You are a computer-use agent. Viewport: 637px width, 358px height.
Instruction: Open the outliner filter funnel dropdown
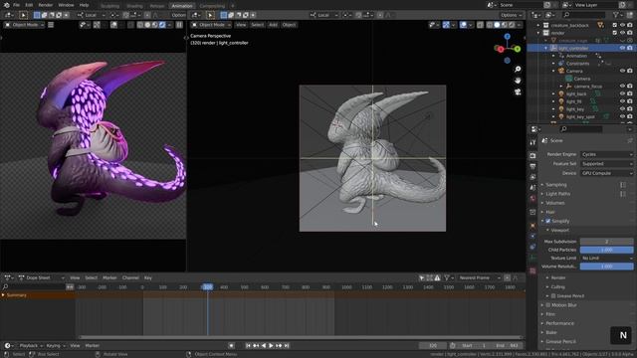tap(618, 15)
